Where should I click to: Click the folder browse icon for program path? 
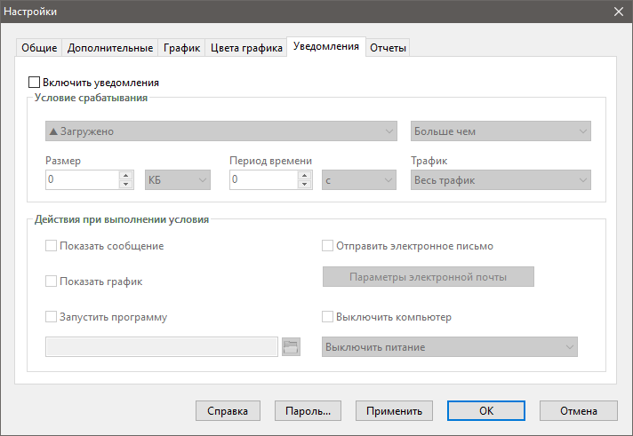pyautogui.click(x=291, y=346)
